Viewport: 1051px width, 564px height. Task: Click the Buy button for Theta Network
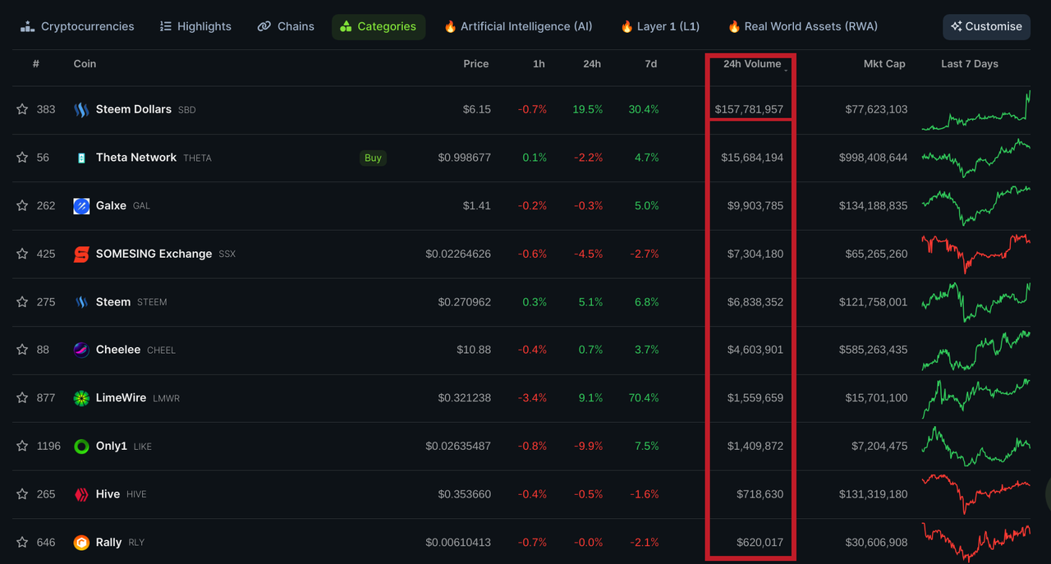373,158
